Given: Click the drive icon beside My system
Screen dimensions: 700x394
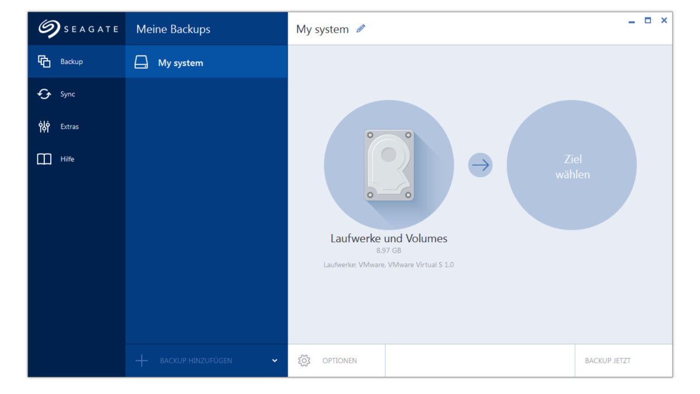Looking at the screenshot, I should click(141, 62).
